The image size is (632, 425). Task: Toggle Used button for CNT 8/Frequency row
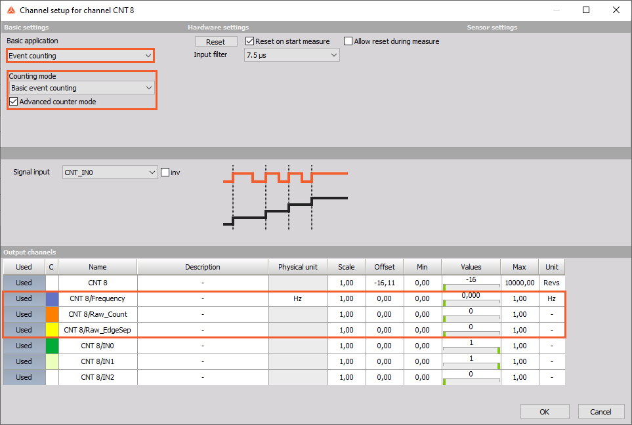[x=24, y=298]
